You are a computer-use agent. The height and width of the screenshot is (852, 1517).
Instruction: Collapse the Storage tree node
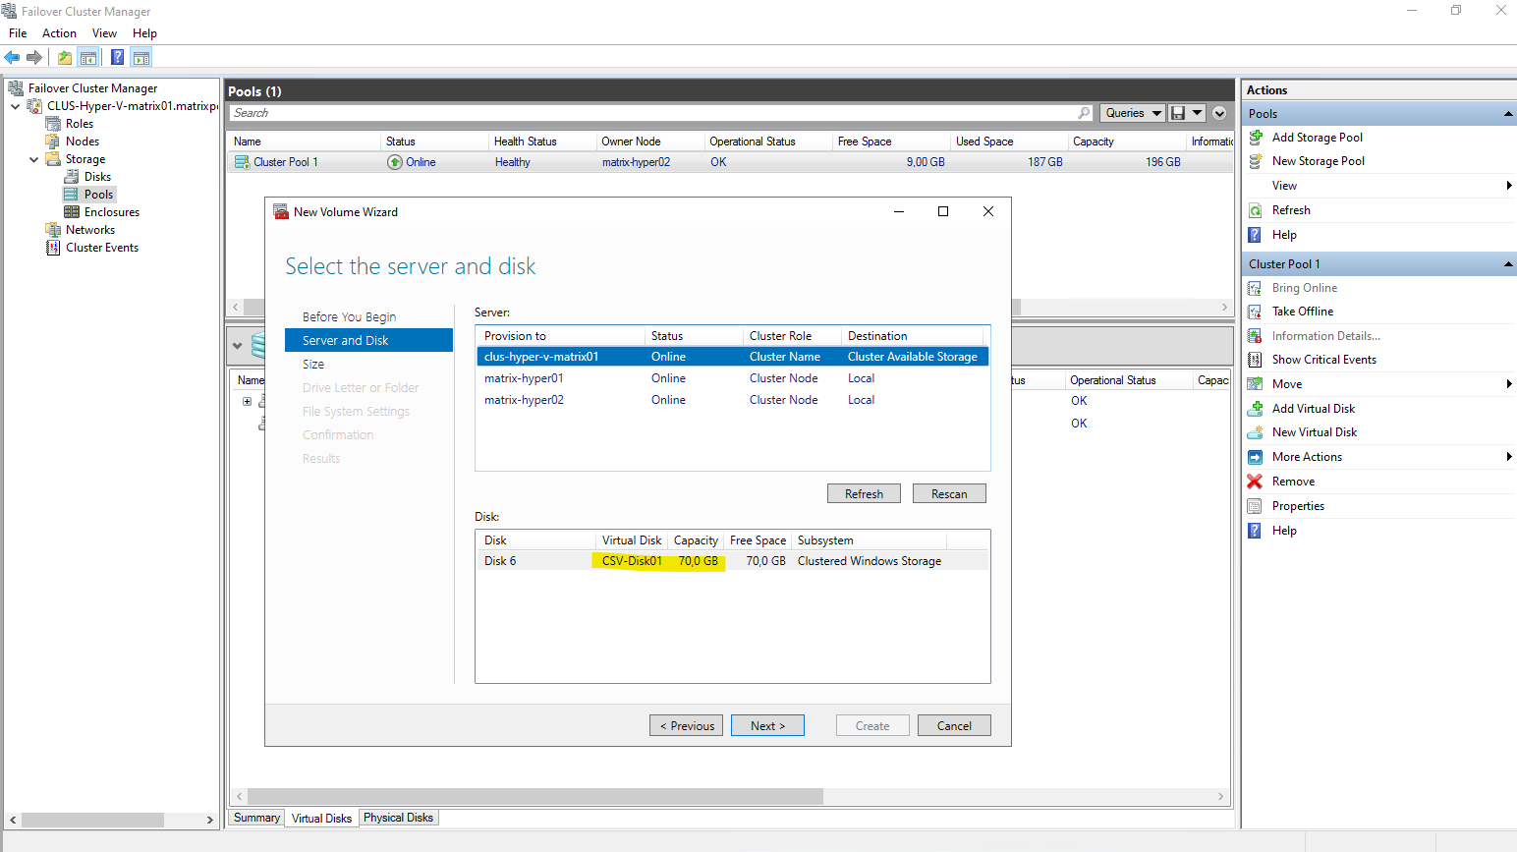[34, 159]
